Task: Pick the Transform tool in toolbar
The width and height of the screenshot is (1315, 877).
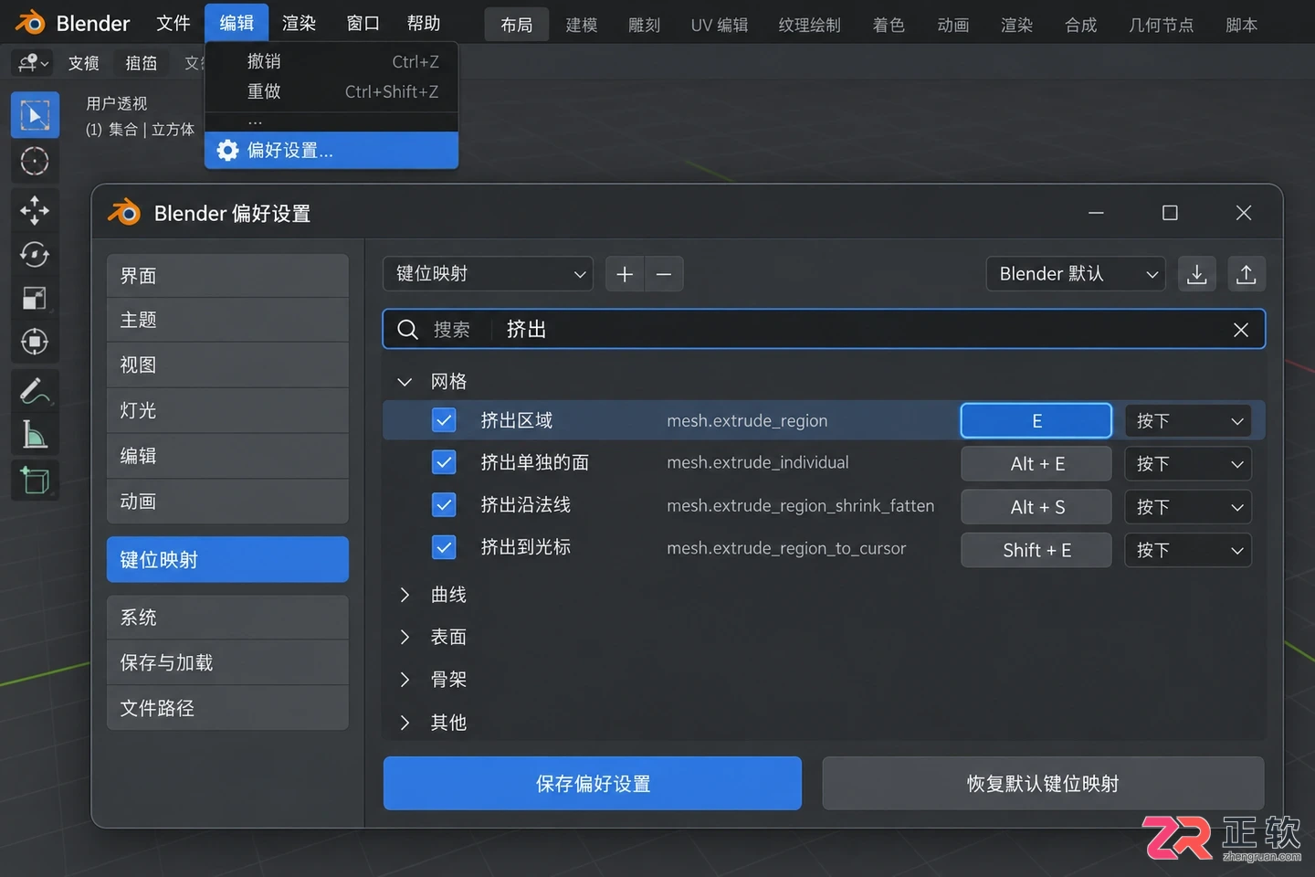Action: click(x=35, y=342)
